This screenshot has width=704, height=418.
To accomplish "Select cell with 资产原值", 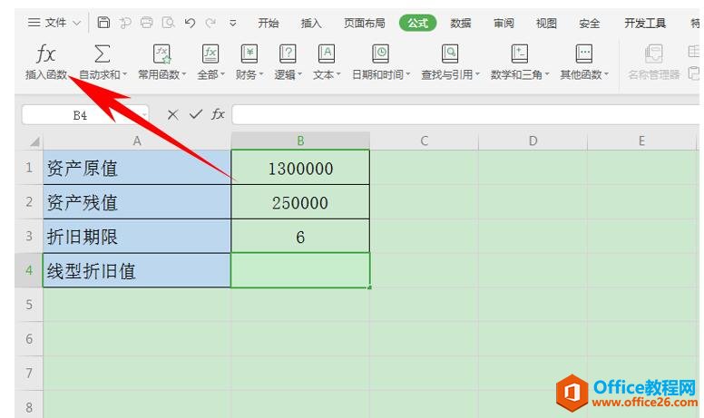I will coord(137,167).
